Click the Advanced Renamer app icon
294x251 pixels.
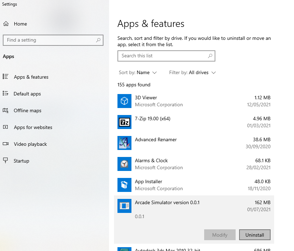coord(124,143)
